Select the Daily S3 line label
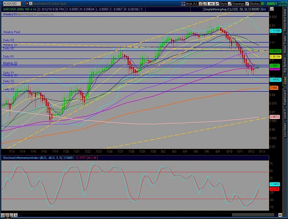The height and width of the screenshot is (219, 288). [x=8, y=89]
